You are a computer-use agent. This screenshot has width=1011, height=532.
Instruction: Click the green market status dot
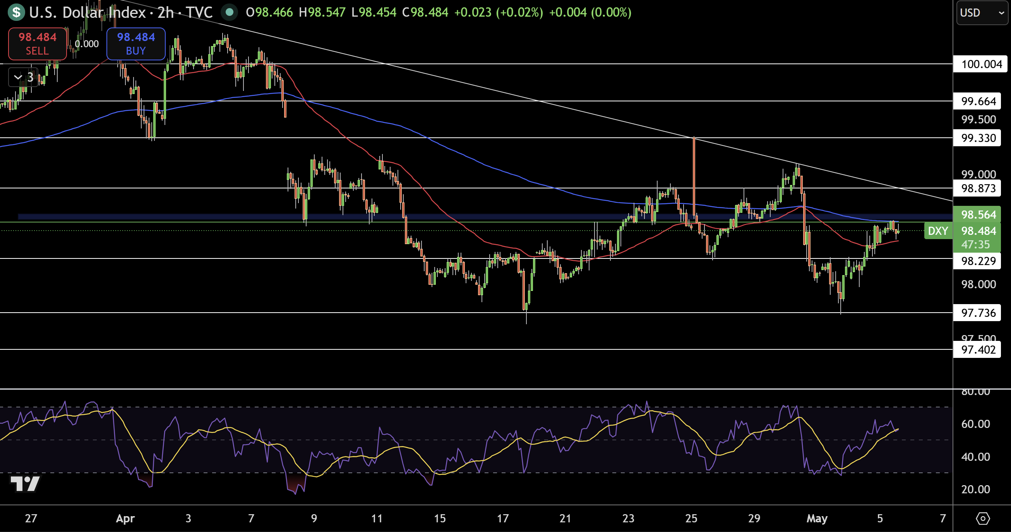(x=229, y=12)
